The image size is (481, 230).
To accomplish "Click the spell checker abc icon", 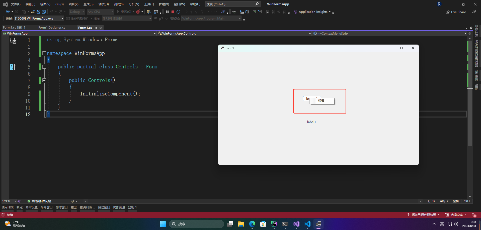I will [234, 12].
